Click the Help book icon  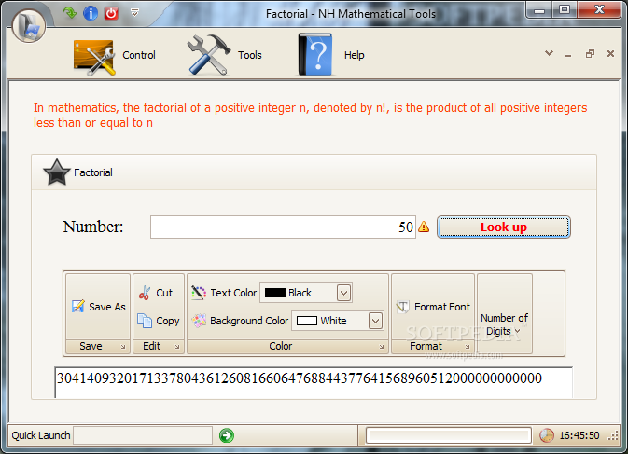coord(315,55)
